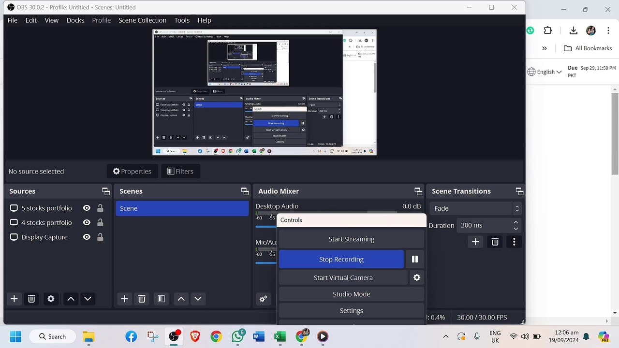Screen dimensions: 619x348
Task: Adjust Desktop Audio volume slider
Action: coord(266,226)
